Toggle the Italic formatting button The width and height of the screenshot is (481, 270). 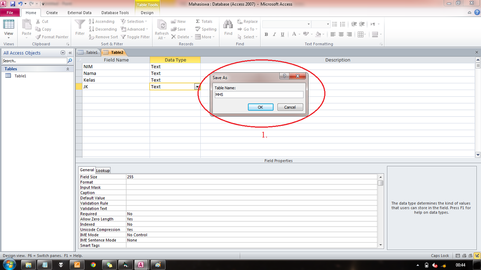pos(274,34)
